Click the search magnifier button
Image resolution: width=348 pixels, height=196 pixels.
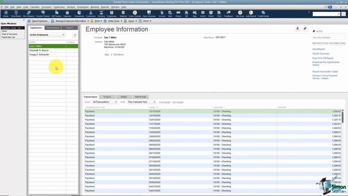tap(343, 14)
